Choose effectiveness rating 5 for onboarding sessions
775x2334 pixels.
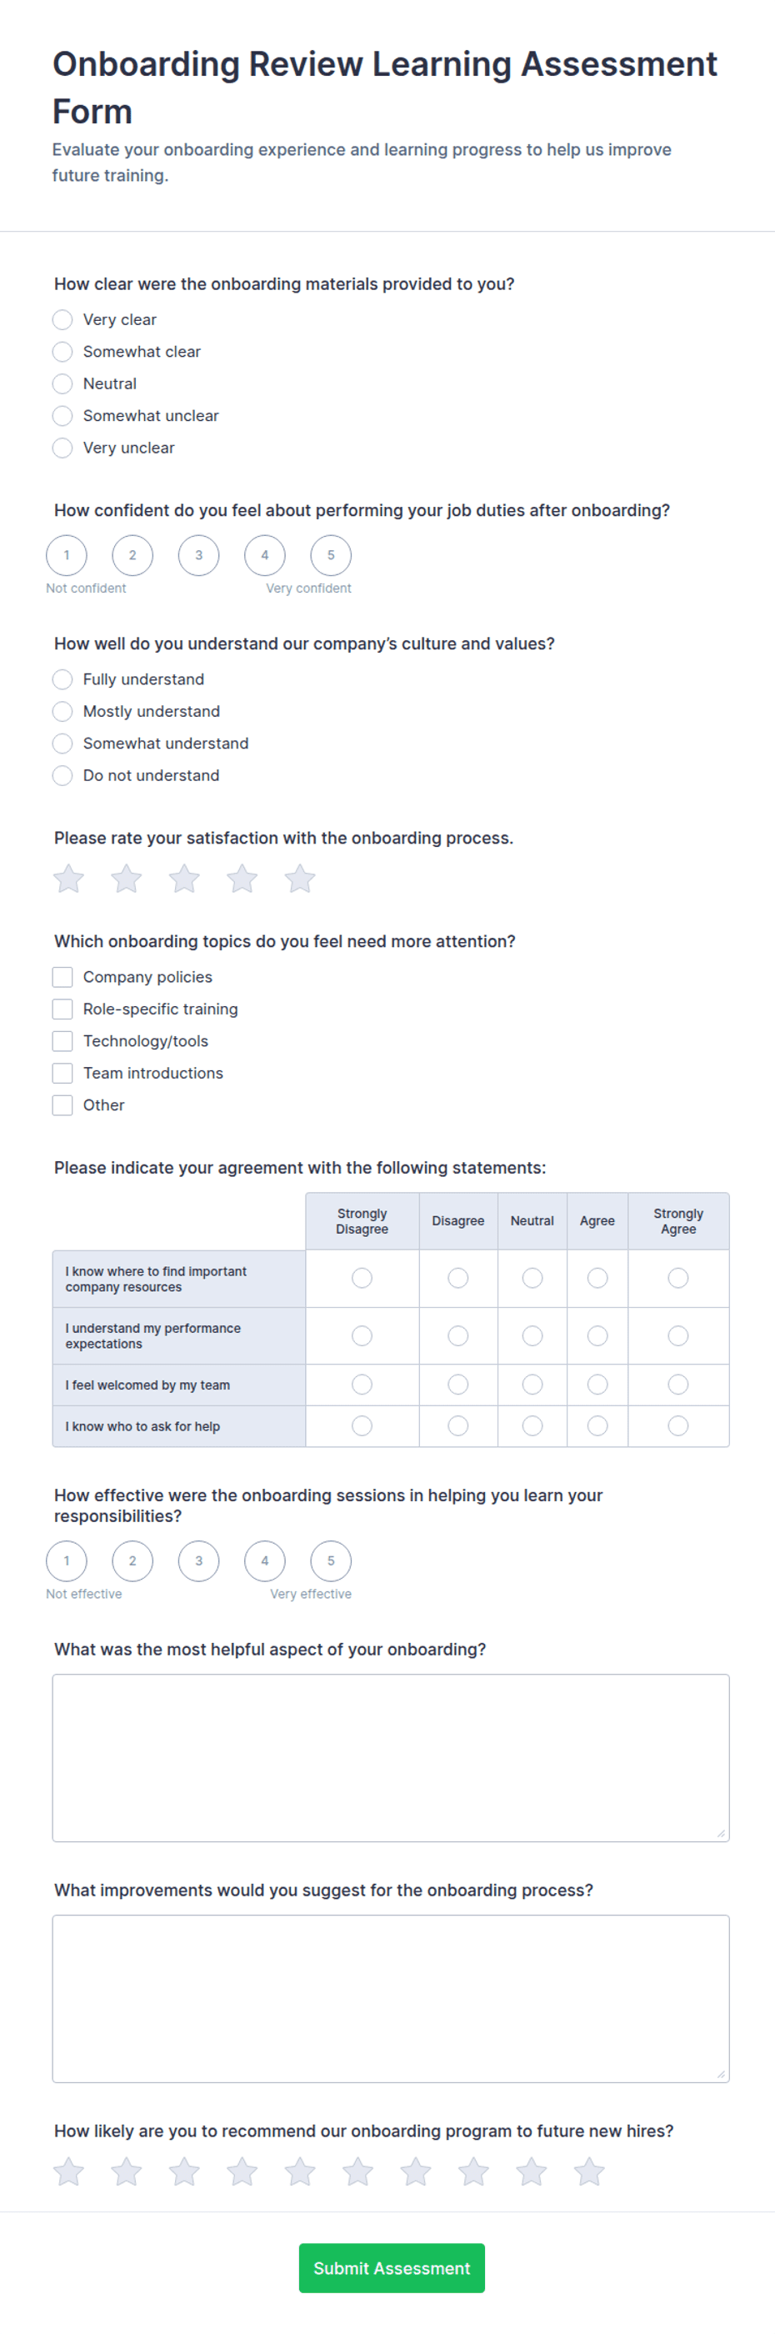[x=331, y=1560]
